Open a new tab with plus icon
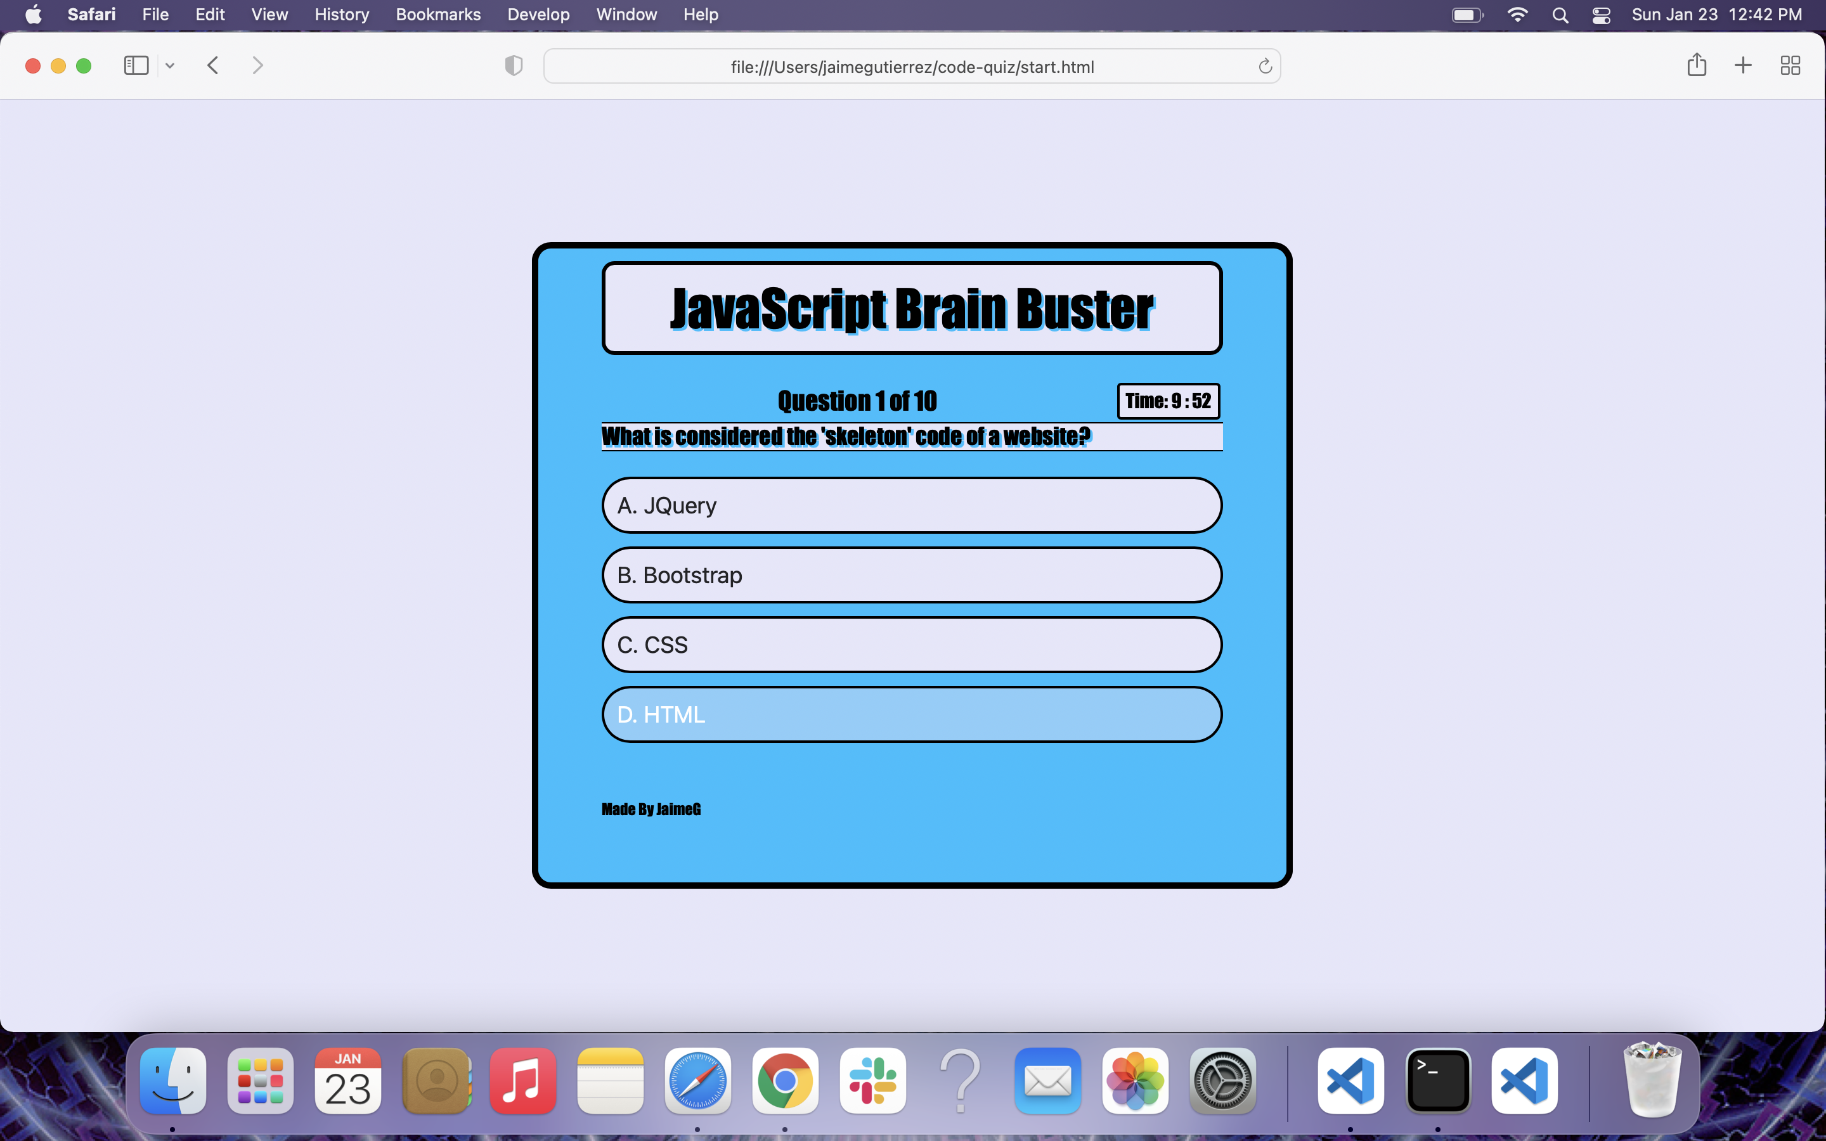 pos(1743,66)
